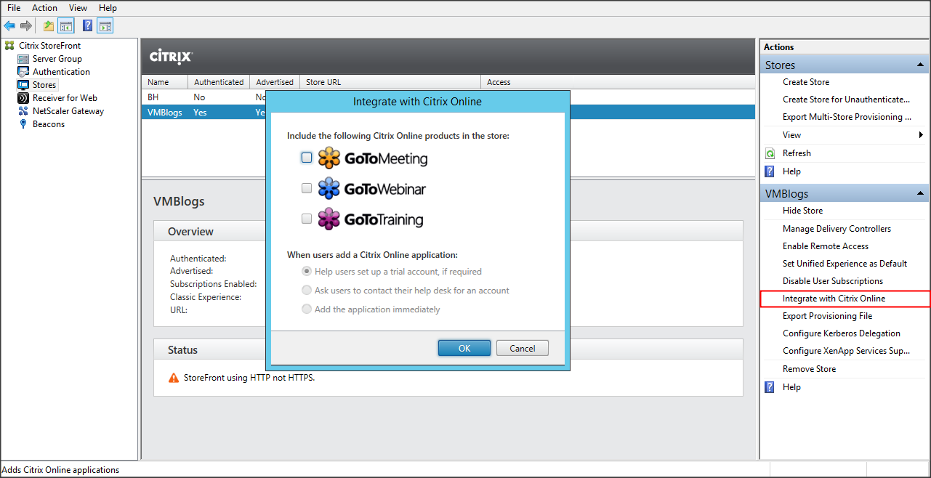Image resolution: width=931 pixels, height=478 pixels.
Task: Enable the GoToMeeting checkbox
Action: click(x=307, y=158)
